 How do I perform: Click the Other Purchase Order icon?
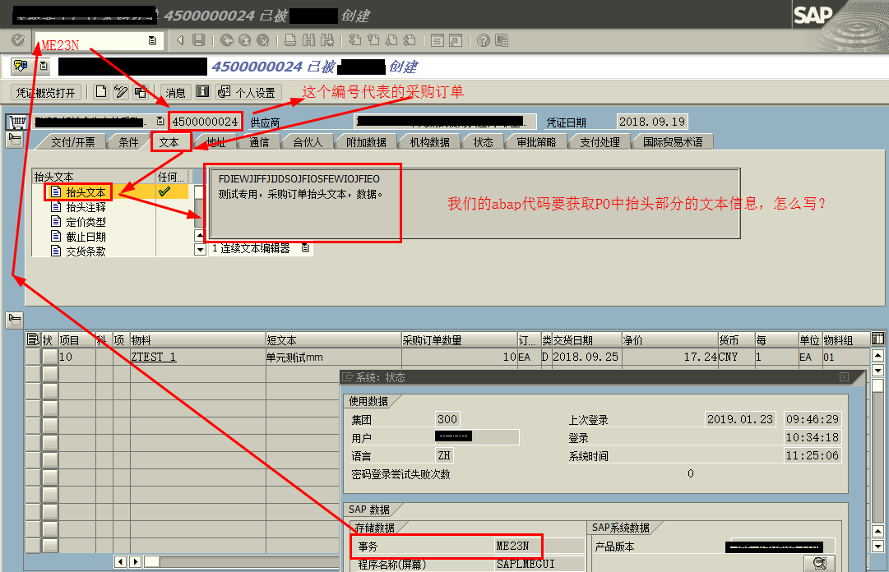(140, 92)
